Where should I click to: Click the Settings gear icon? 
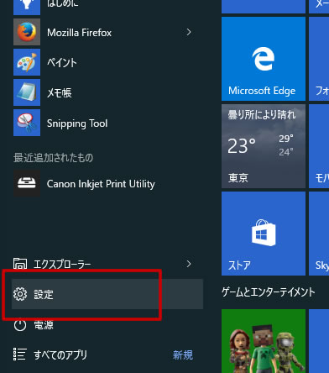[20, 294]
